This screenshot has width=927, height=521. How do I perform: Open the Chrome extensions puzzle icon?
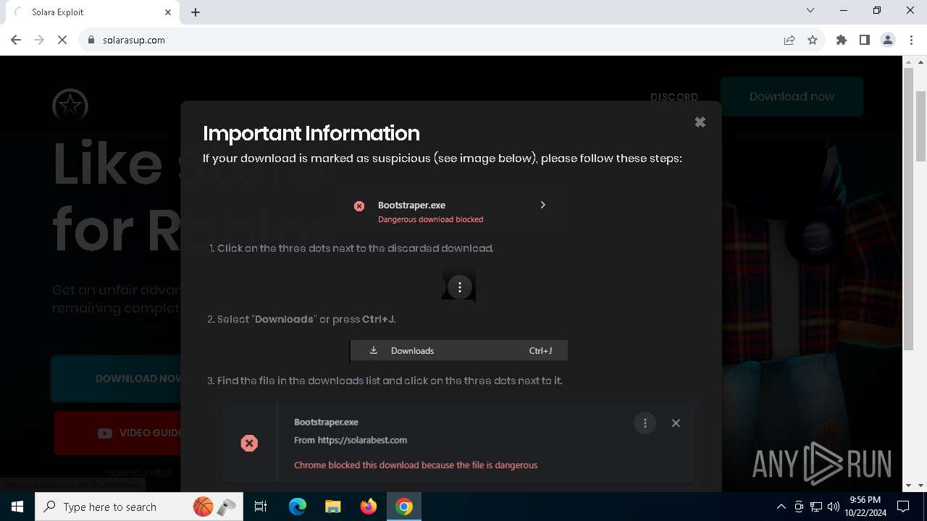(x=842, y=40)
